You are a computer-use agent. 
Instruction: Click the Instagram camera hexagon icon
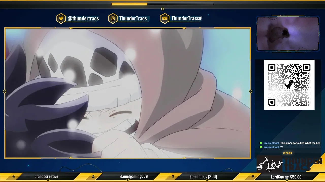tap(113, 18)
